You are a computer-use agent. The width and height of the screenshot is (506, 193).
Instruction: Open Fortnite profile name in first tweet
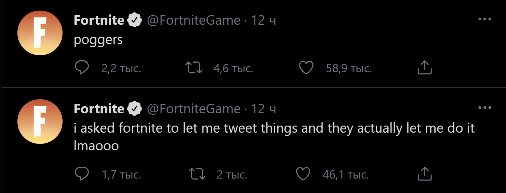(x=99, y=20)
